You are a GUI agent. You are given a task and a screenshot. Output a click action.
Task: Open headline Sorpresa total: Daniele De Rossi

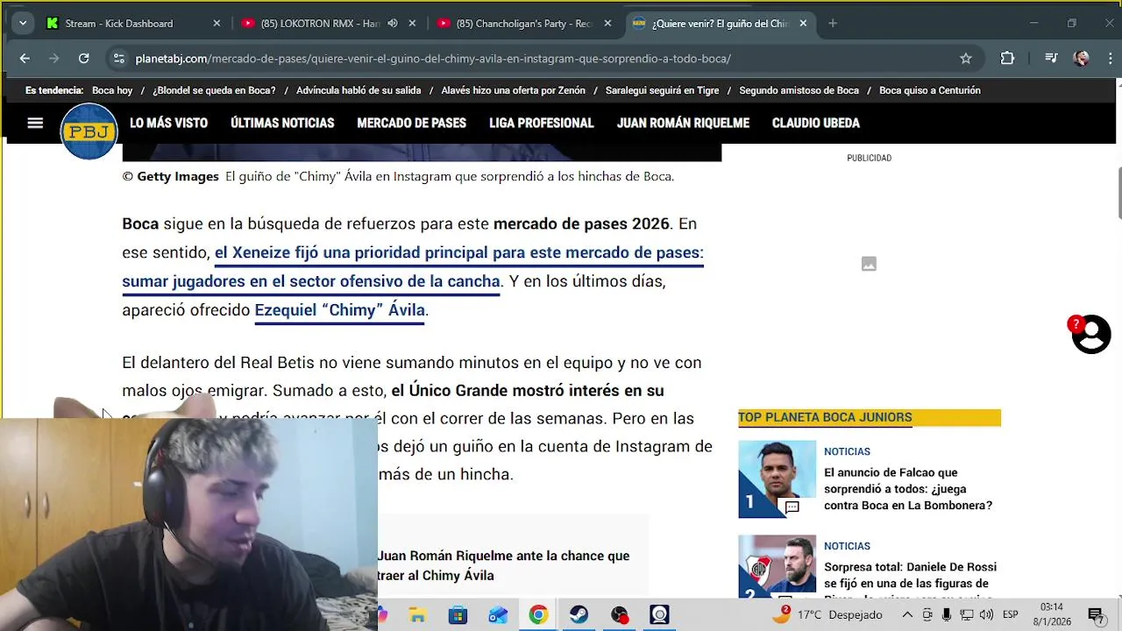[910, 582]
